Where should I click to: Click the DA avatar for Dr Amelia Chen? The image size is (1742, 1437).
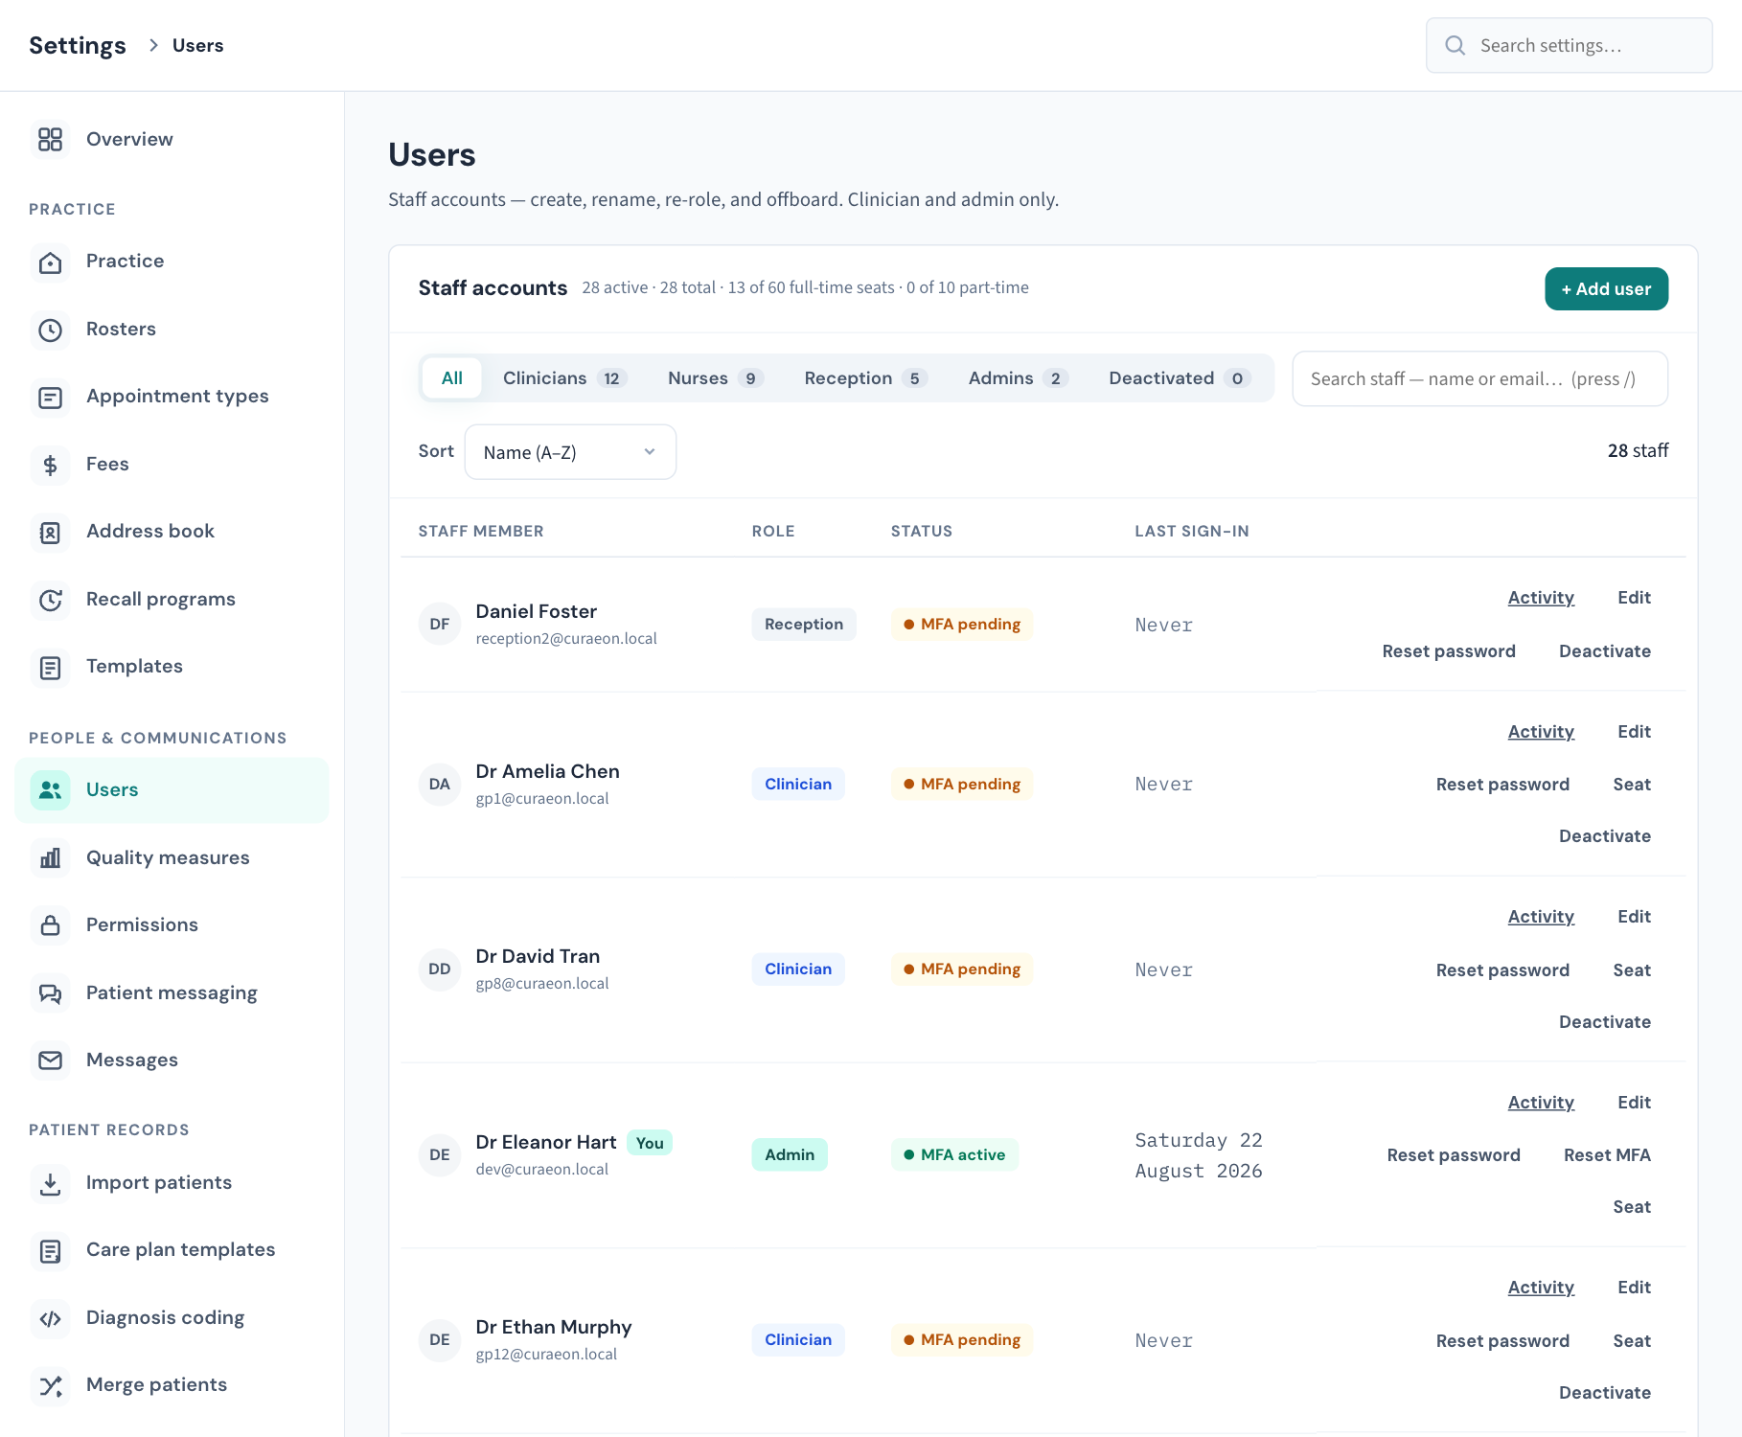pyautogui.click(x=440, y=785)
